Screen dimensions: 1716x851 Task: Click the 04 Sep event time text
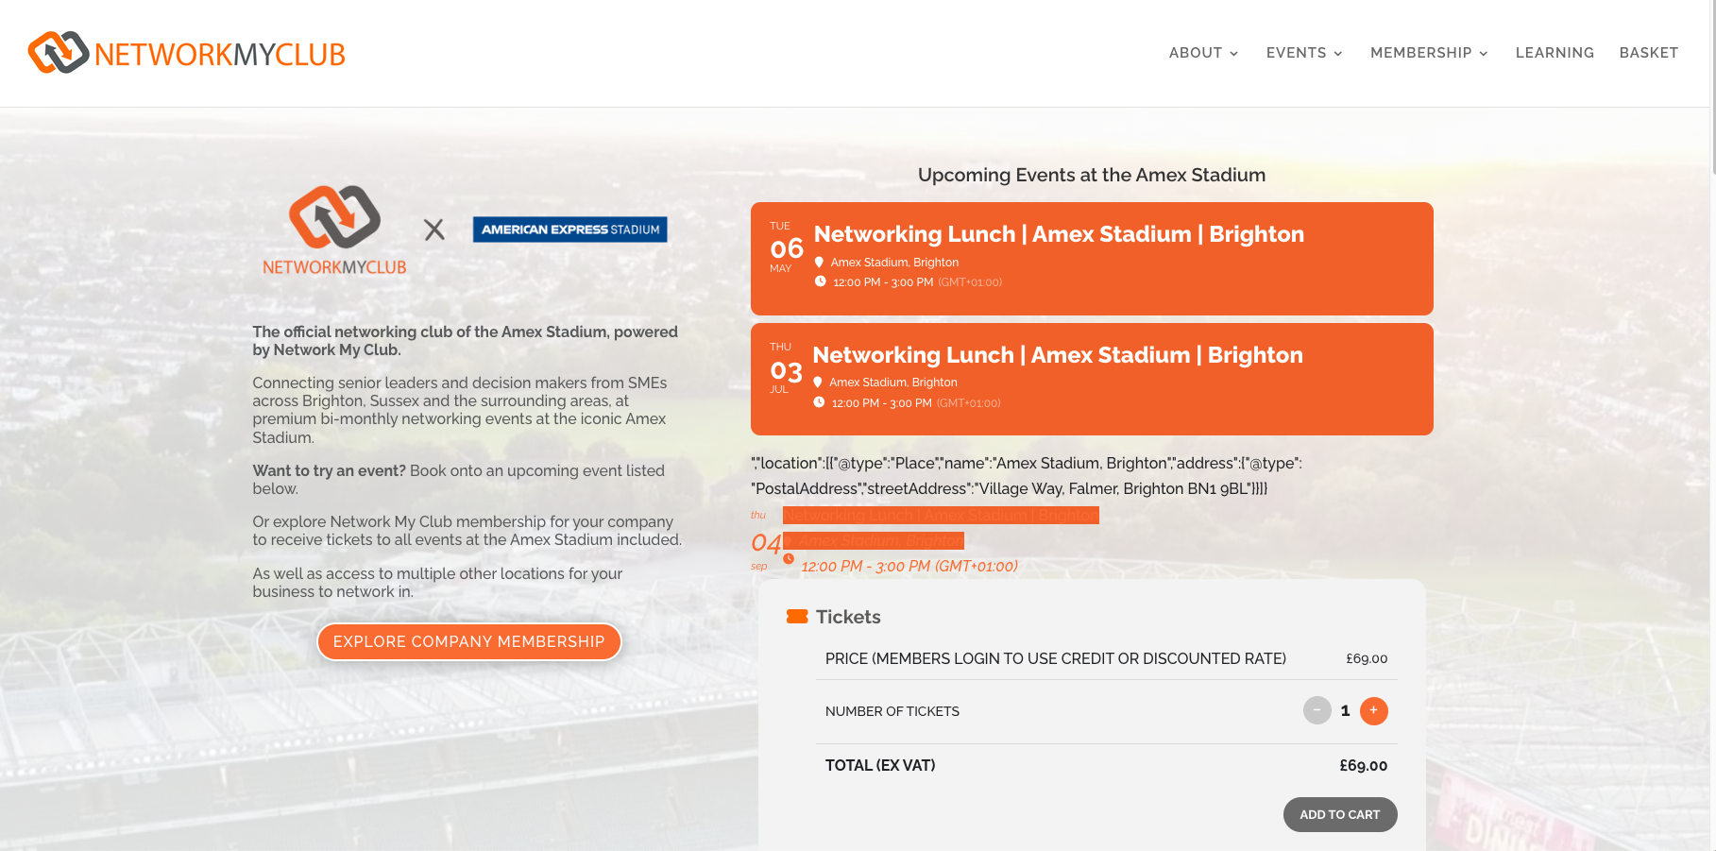[909, 567]
